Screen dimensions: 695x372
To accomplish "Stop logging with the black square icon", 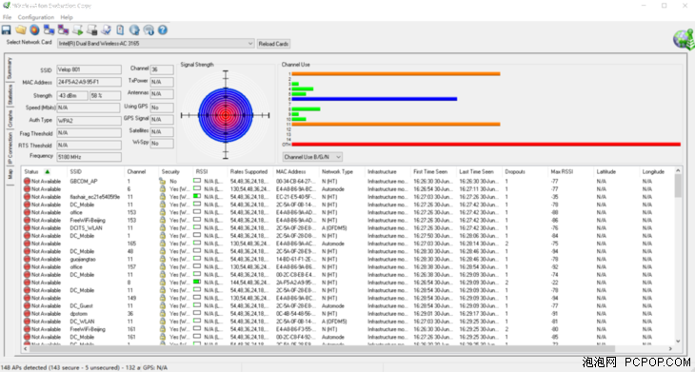I will (91, 30).
